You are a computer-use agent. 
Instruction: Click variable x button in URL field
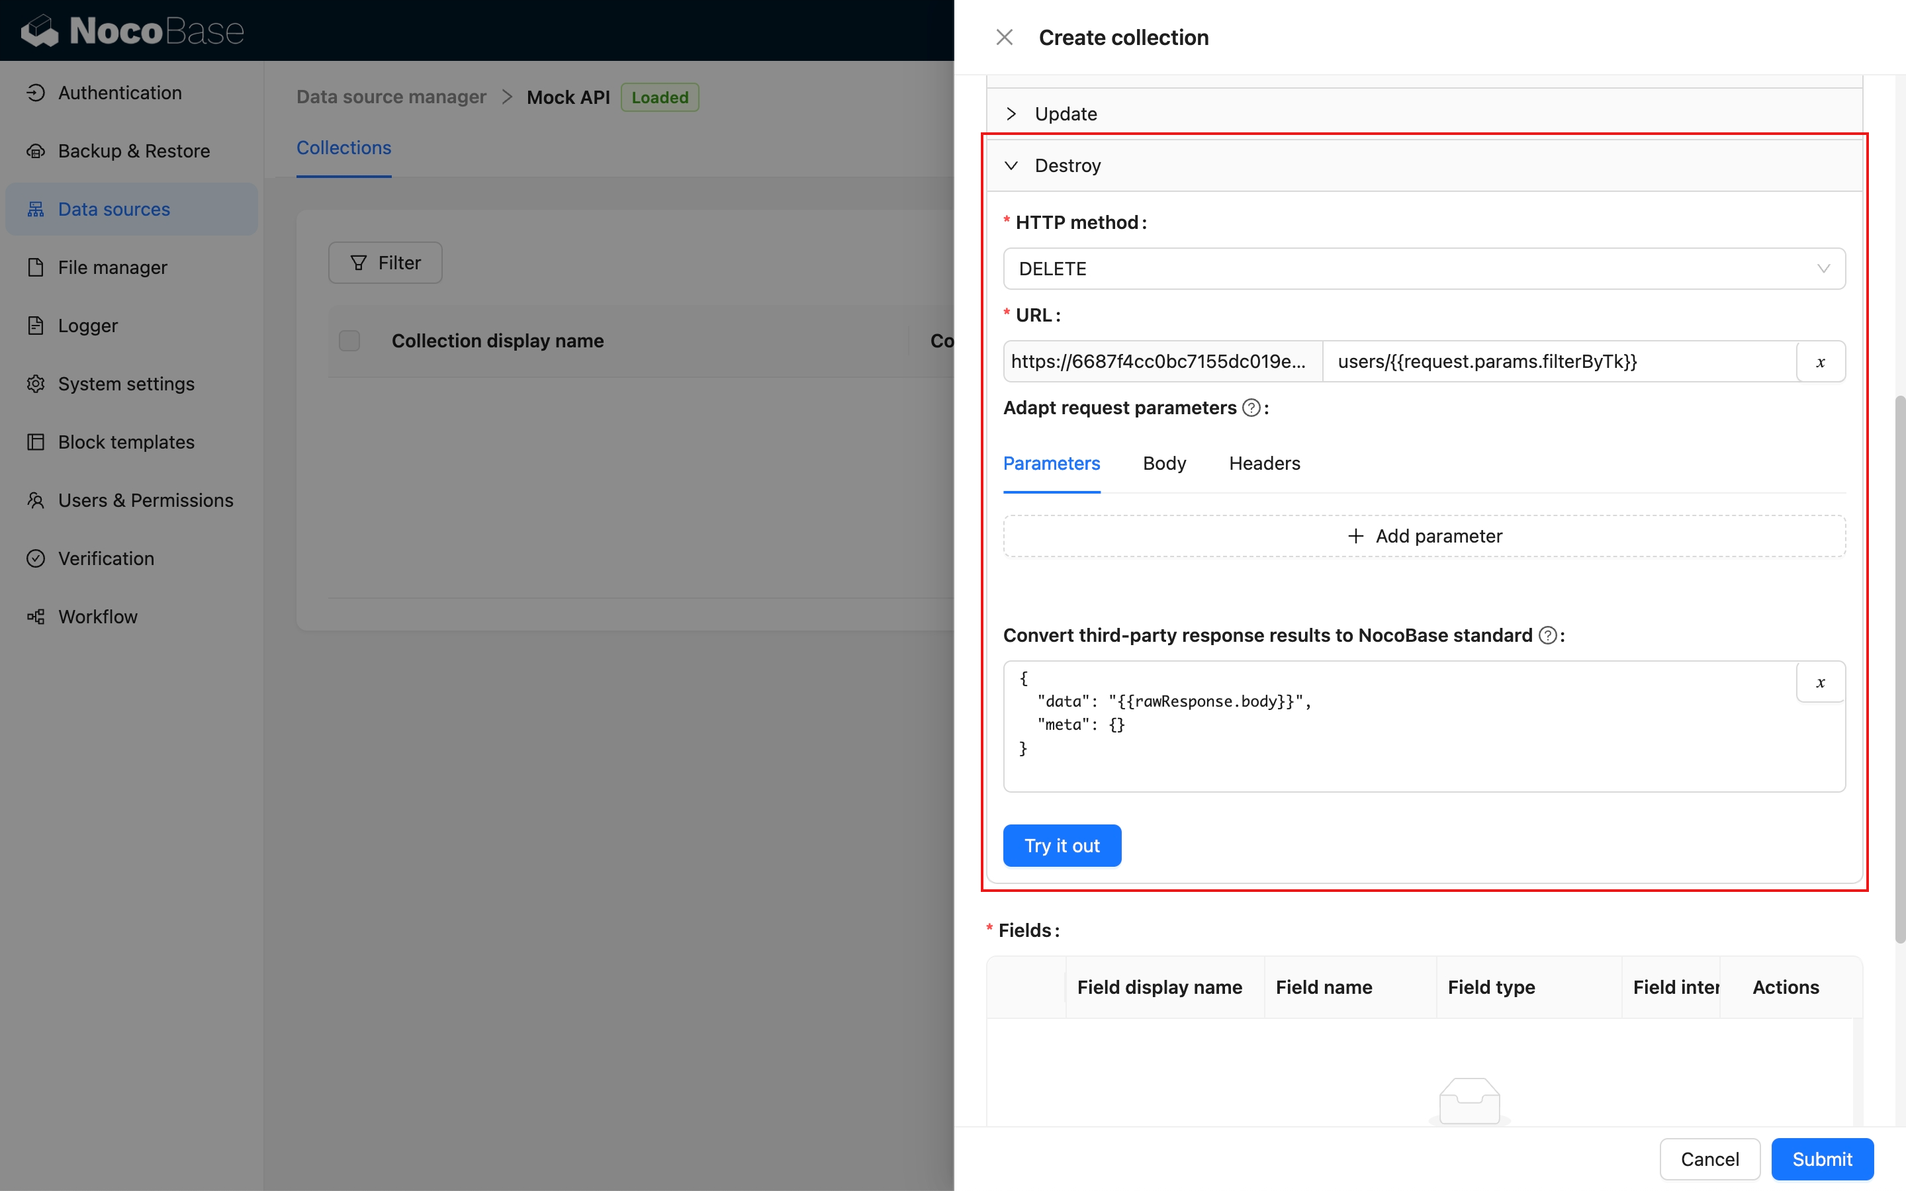1820,361
